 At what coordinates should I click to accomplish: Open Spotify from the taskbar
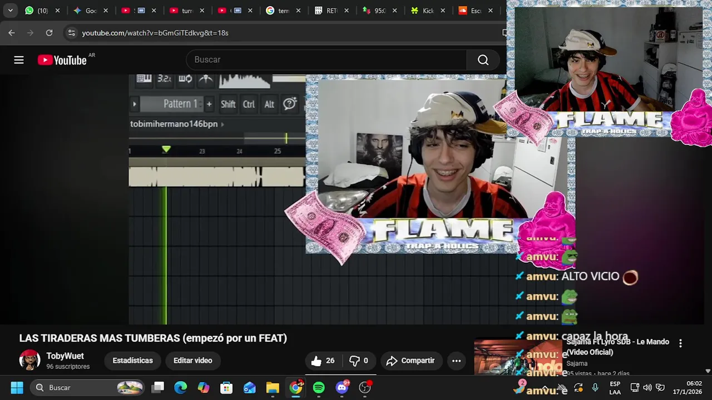(319, 388)
